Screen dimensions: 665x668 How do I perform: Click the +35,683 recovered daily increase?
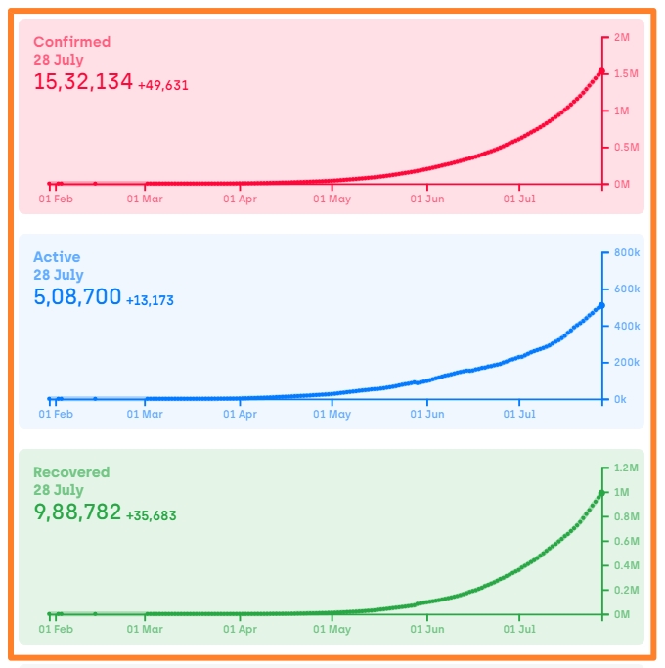pyautogui.click(x=151, y=515)
